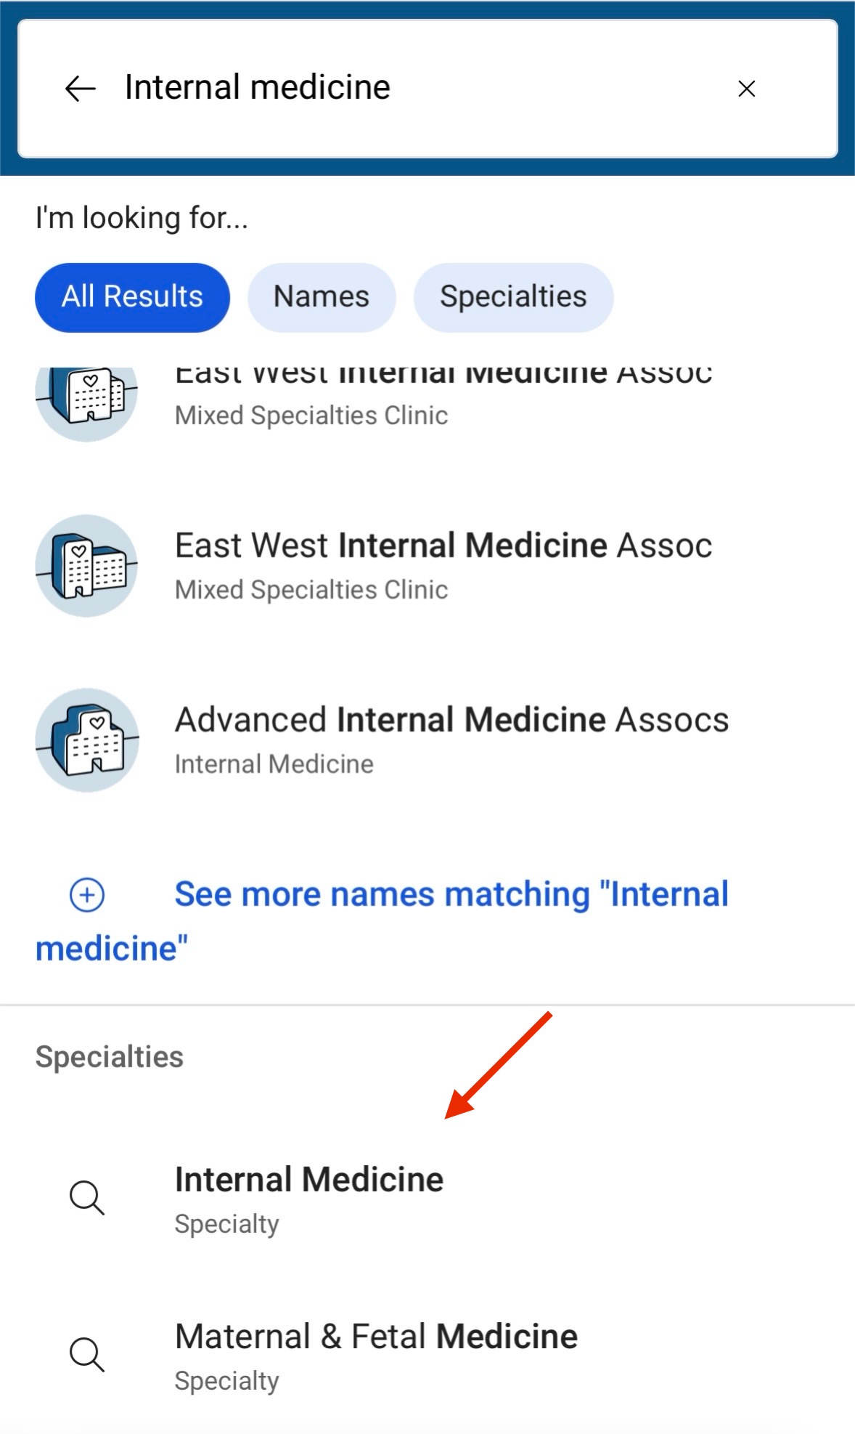Tap magnifier icon beside Maternal & Fetal Medicine

[x=87, y=1354]
